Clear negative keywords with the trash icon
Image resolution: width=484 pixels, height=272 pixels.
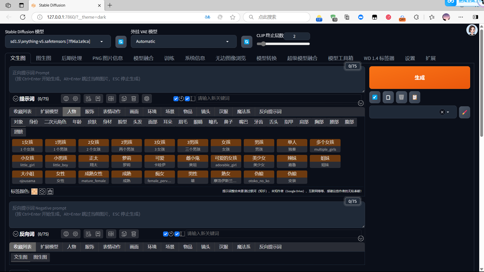click(x=134, y=234)
